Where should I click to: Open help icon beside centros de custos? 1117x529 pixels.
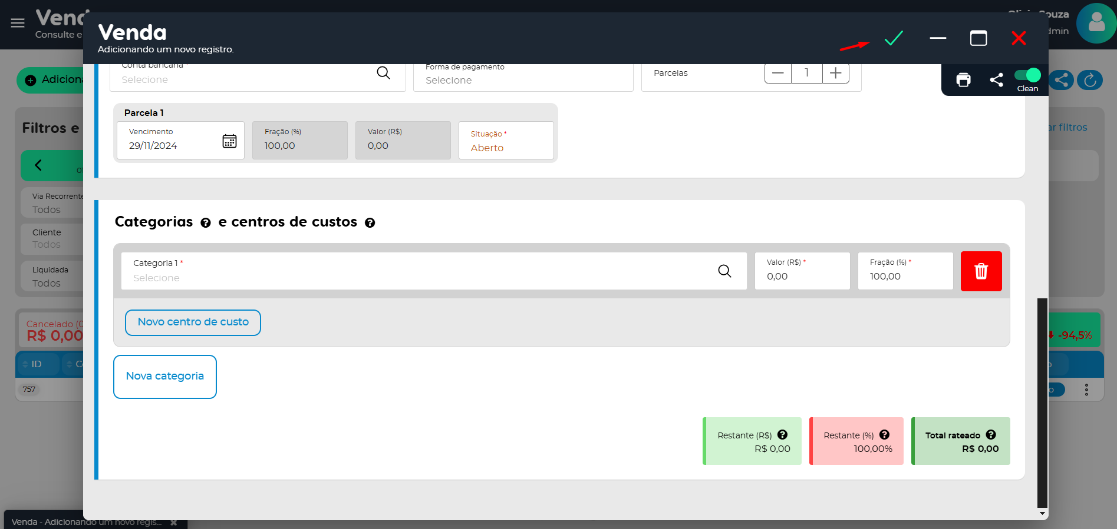pos(370,223)
